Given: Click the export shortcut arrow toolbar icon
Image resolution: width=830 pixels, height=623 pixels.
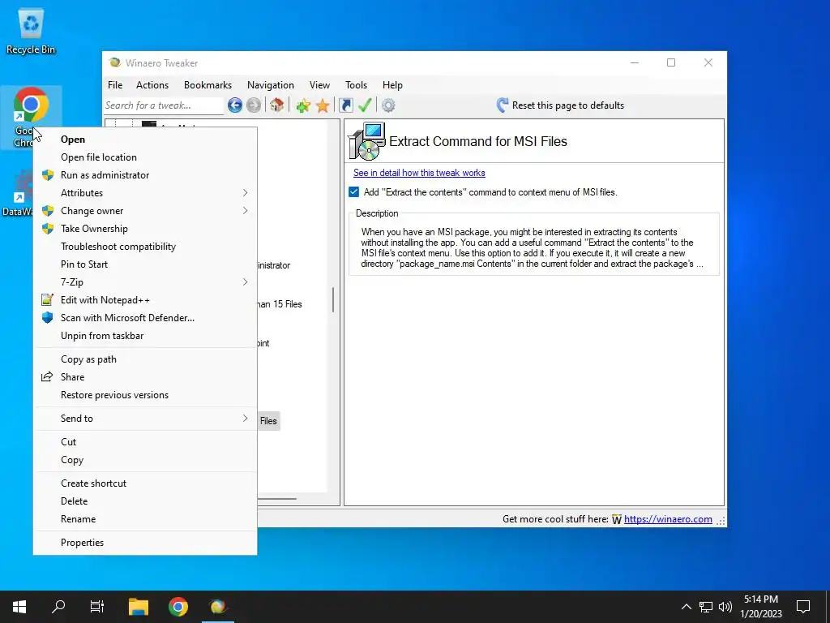Looking at the screenshot, I should [x=345, y=105].
